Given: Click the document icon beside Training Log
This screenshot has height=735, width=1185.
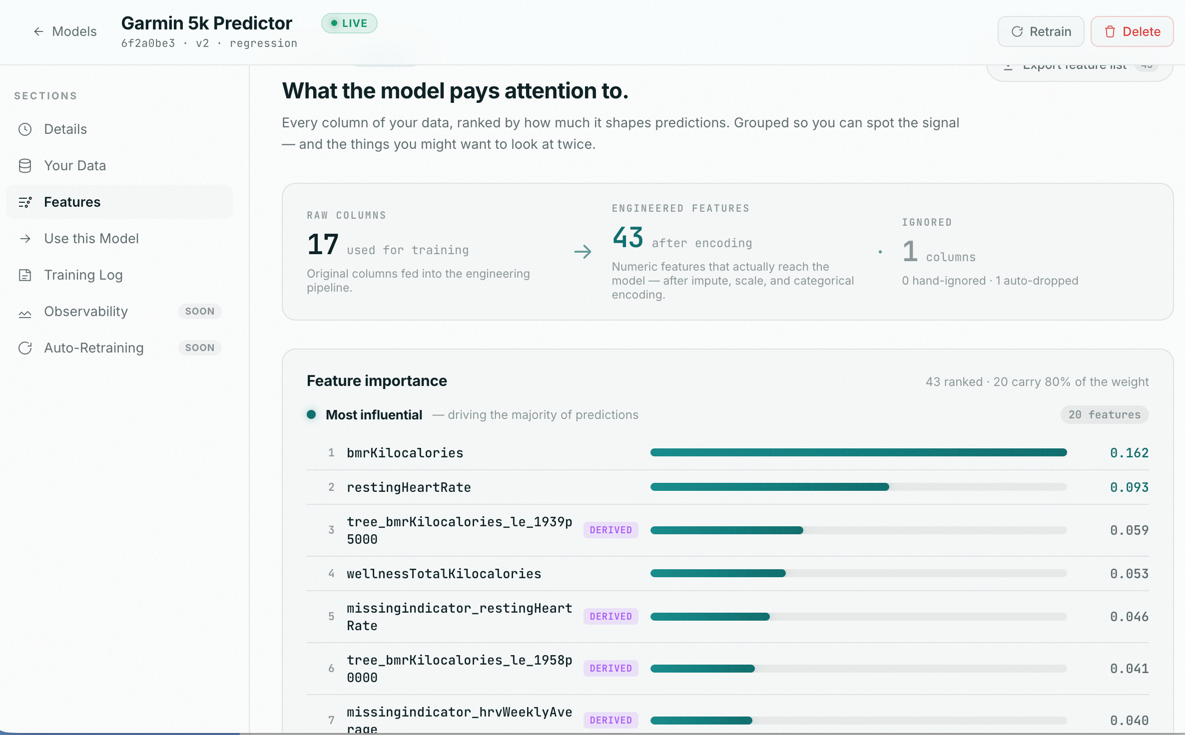Looking at the screenshot, I should pos(25,275).
